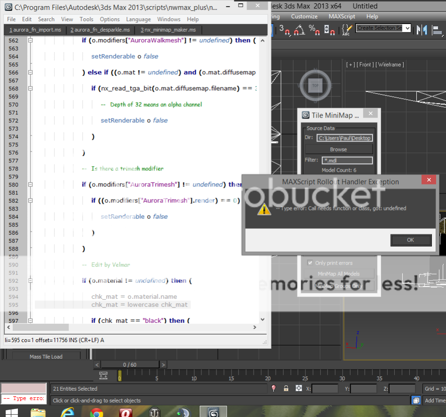Screen dimensions: 446x417
Task: Toggle the Only print errors checkbox
Action: [310, 263]
